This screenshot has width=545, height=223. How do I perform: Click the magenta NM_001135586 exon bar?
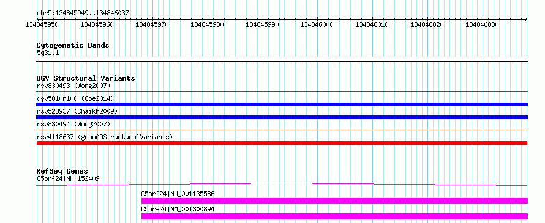click(x=334, y=201)
